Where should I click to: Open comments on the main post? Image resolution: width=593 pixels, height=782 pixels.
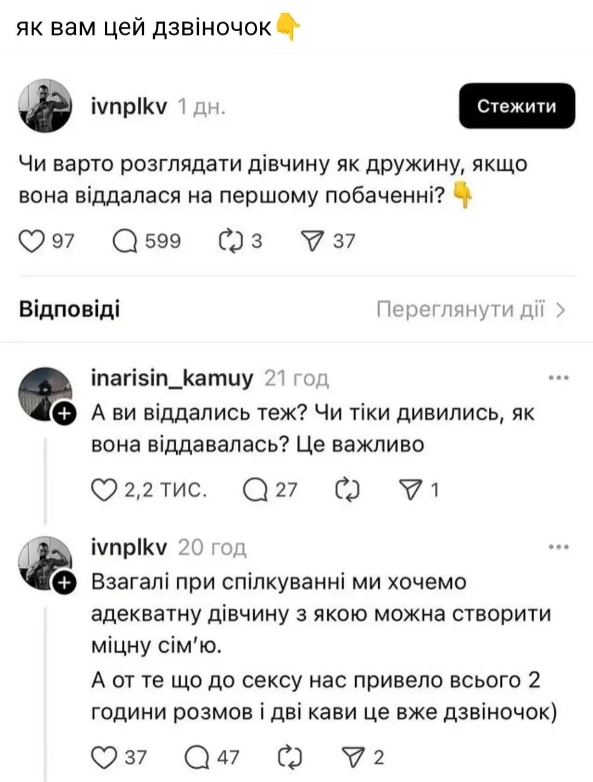125,241
